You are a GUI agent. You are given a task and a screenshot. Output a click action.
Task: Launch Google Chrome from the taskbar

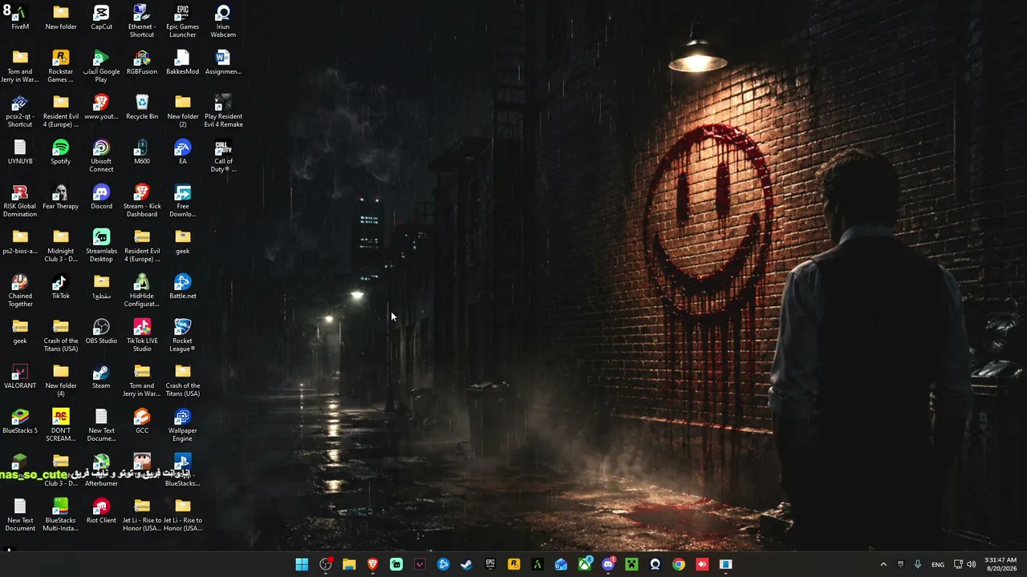click(x=679, y=564)
